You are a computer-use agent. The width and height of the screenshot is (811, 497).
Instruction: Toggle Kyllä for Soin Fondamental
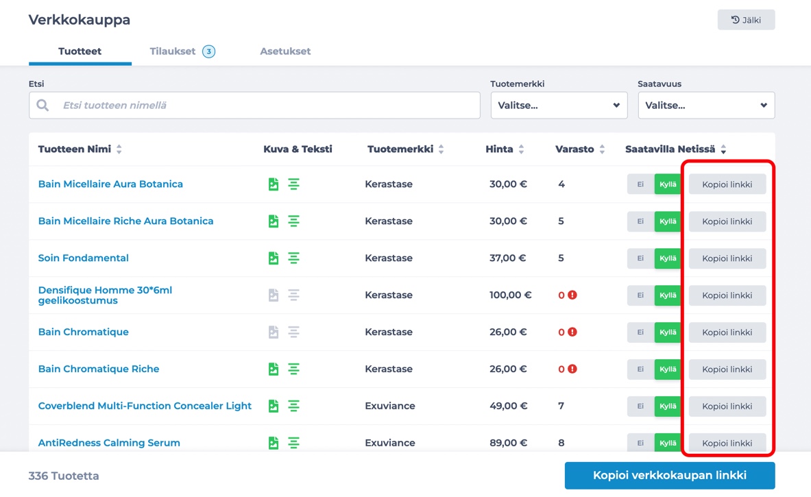[667, 258]
